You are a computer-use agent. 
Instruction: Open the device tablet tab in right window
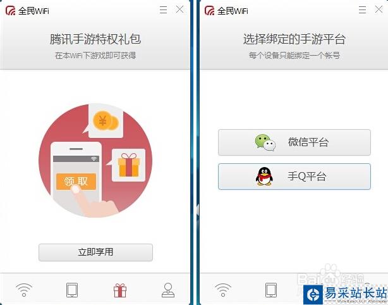click(x=271, y=290)
